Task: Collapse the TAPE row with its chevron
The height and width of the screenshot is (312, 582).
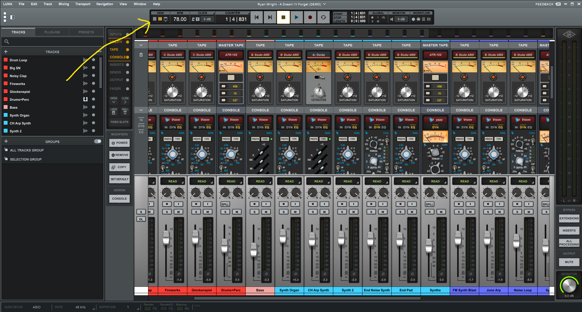Action: tap(141, 45)
